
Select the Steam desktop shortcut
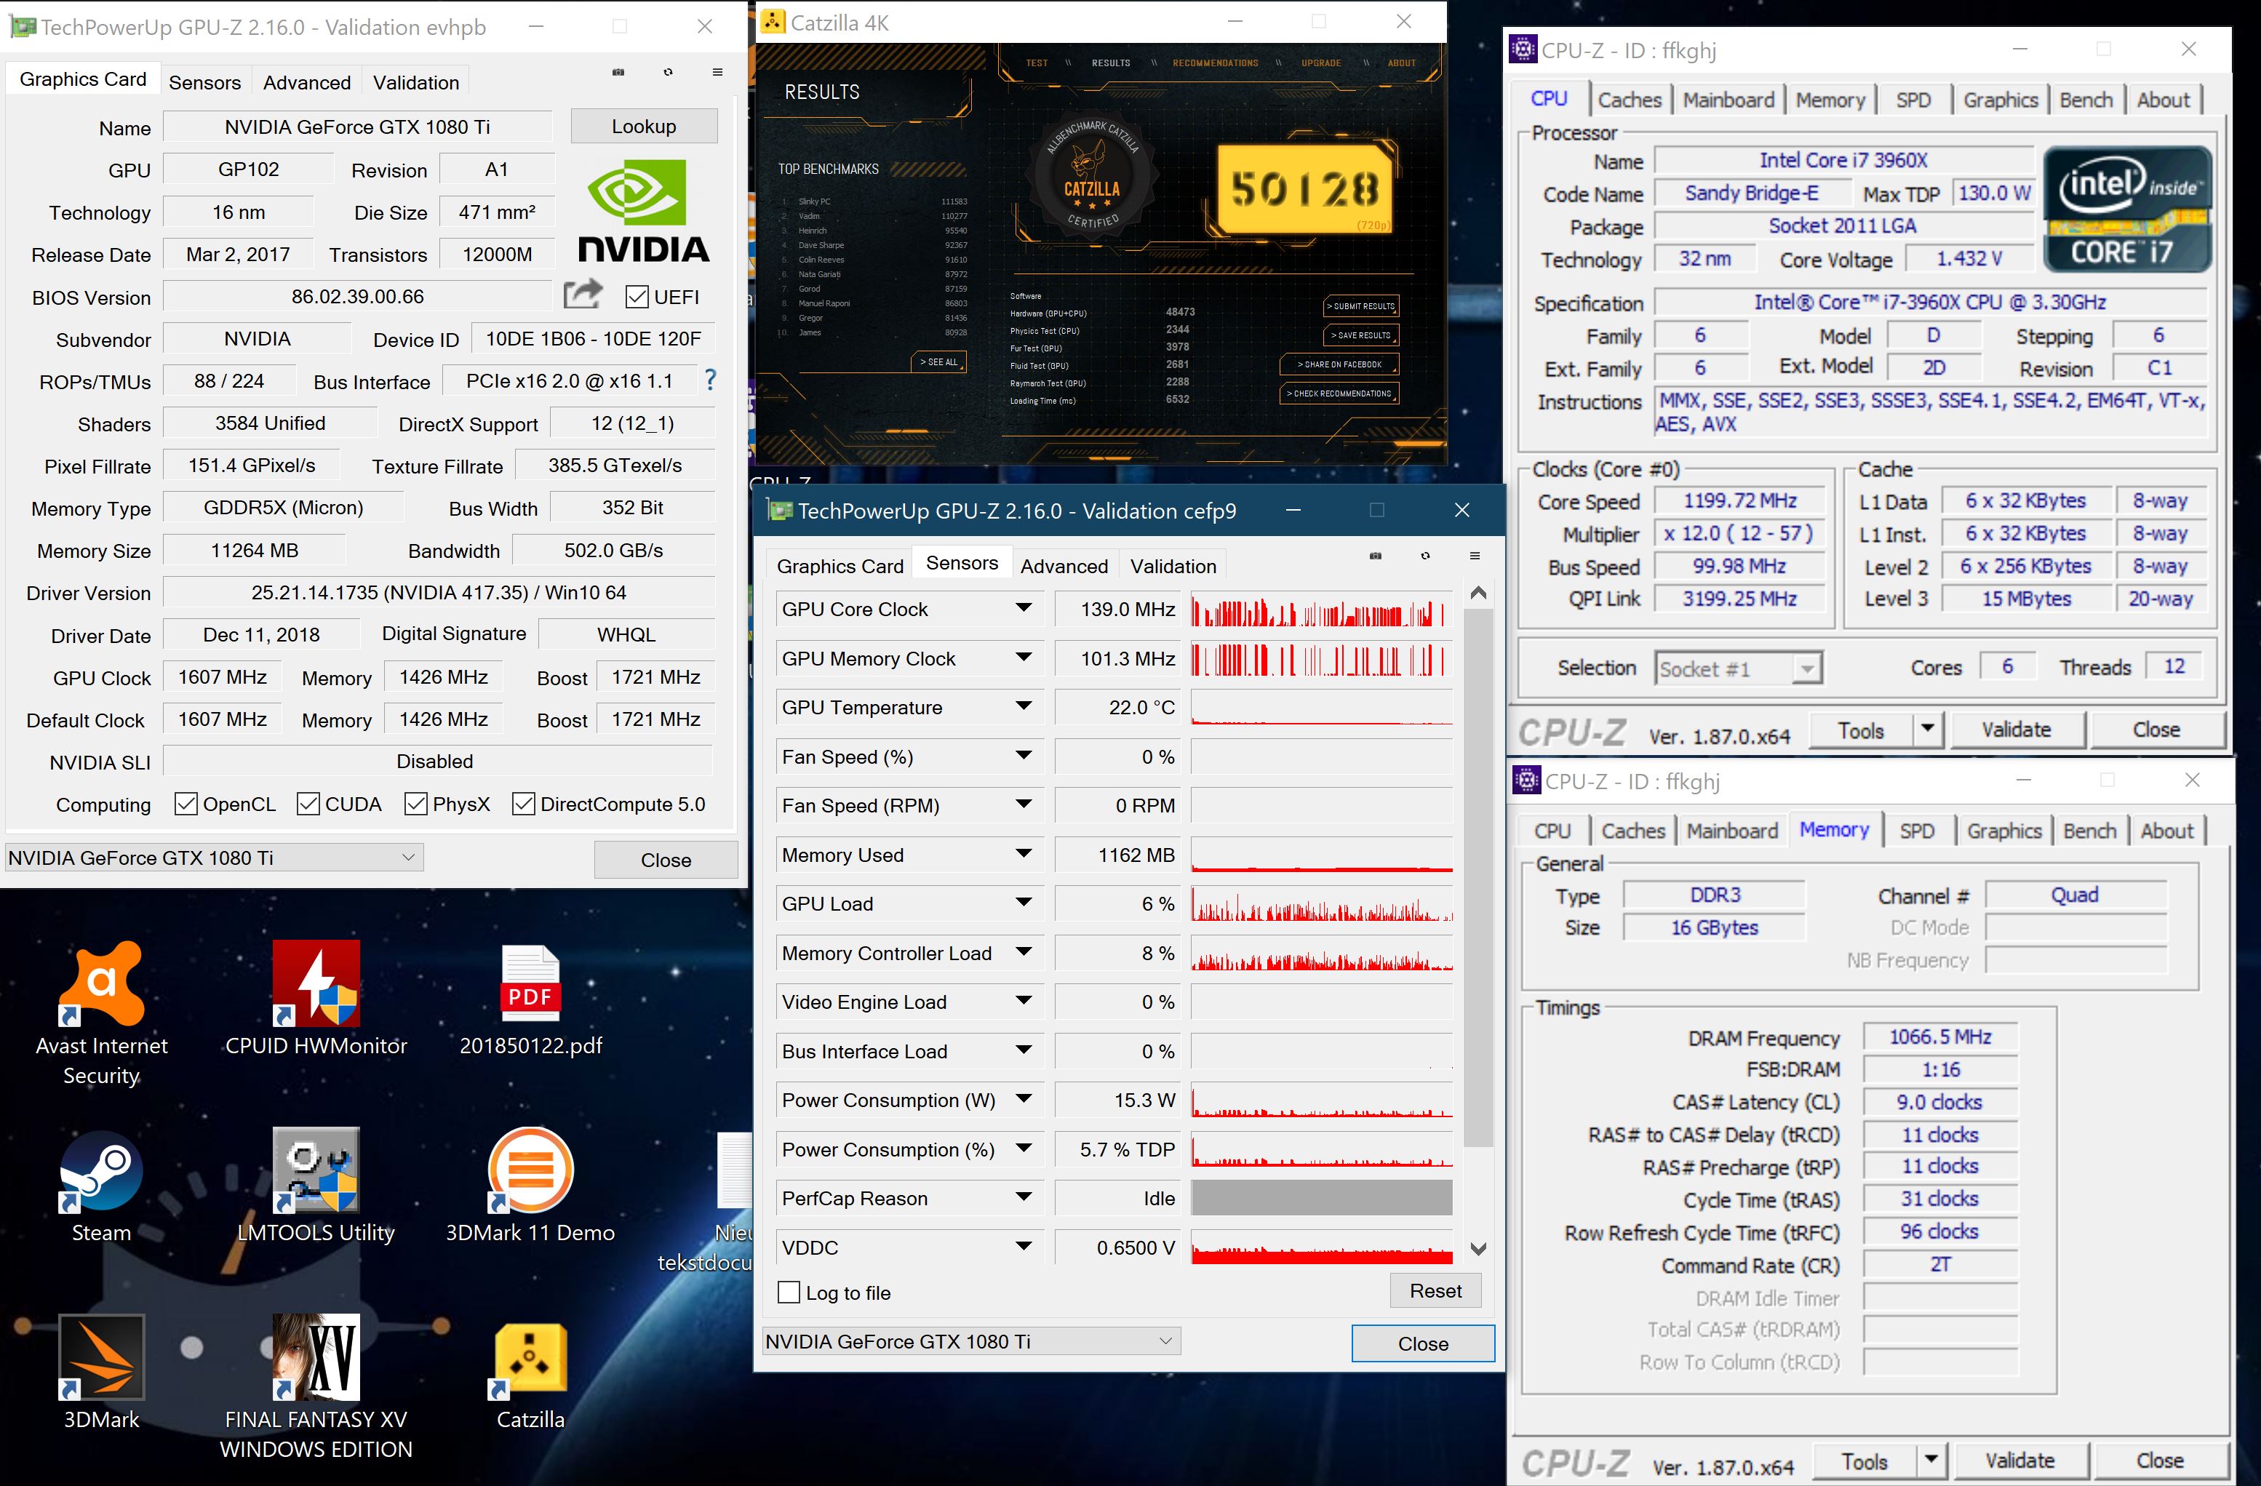102,1186
